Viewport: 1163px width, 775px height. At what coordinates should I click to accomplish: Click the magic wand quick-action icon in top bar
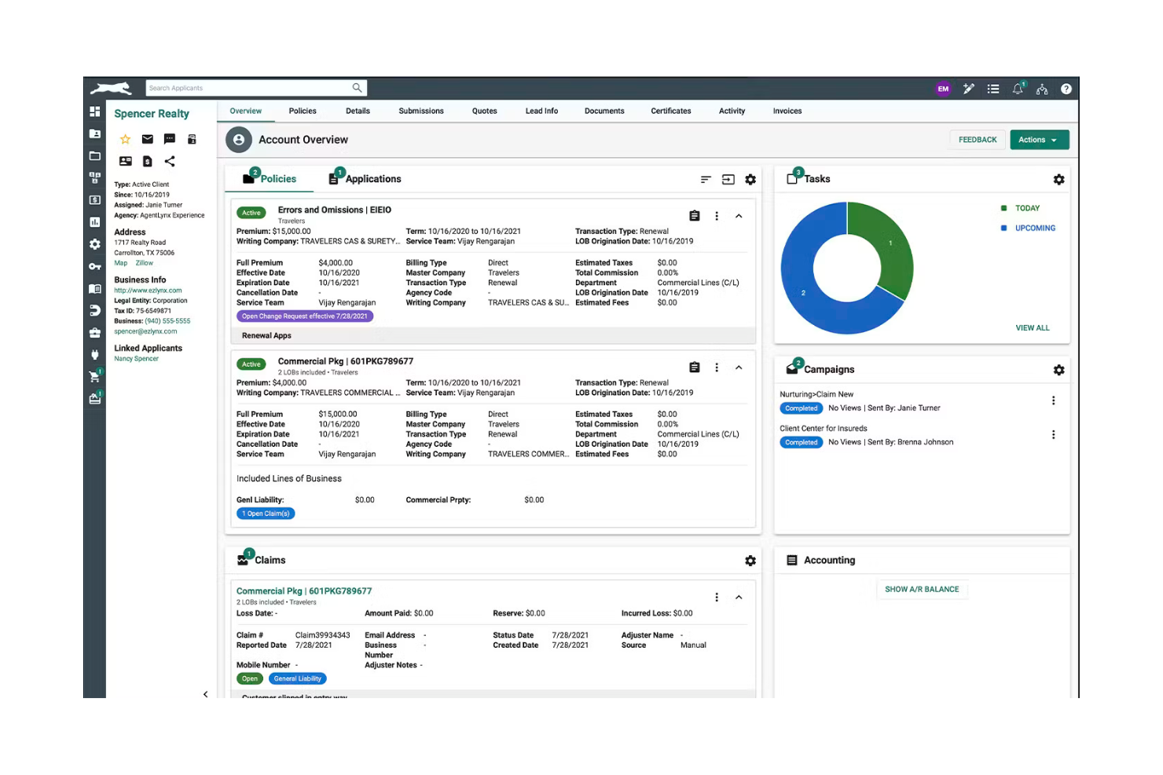[x=969, y=89]
